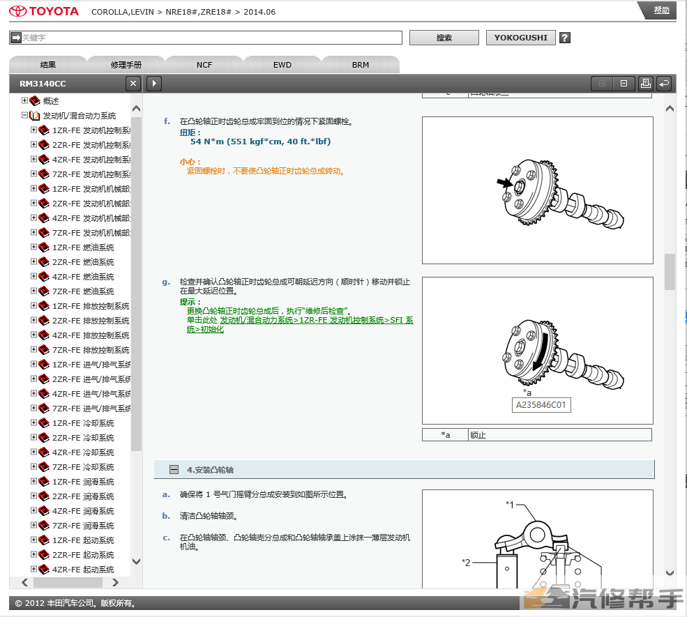The image size is (687, 617).
Task: Follow the SFI 系统>初始化 green link
Action: (300, 325)
